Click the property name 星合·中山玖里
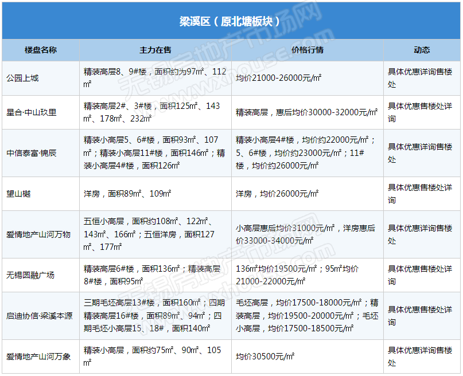The image size is (463, 376). (x=32, y=112)
